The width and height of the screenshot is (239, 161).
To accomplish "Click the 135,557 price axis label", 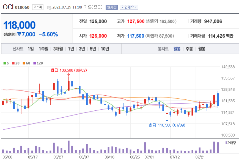I will (228, 78).
